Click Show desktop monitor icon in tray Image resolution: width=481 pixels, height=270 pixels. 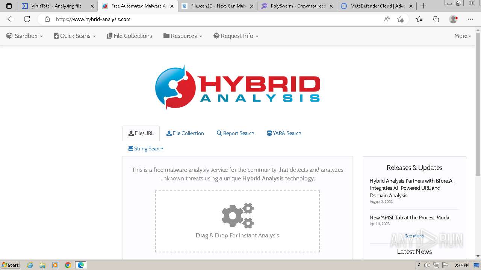coord(476,265)
